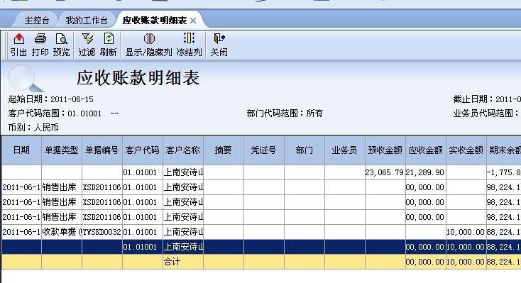
Task: Click the 摘要 column header
Action: tap(224, 150)
